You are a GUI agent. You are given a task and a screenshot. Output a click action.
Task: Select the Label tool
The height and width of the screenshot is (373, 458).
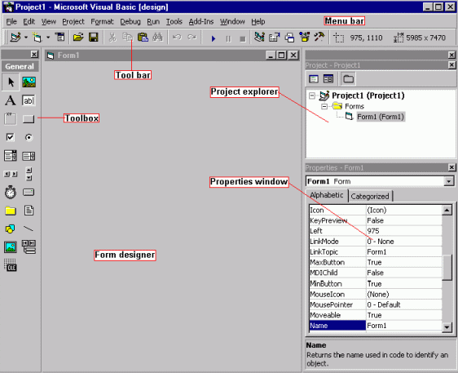[x=11, y=100]
